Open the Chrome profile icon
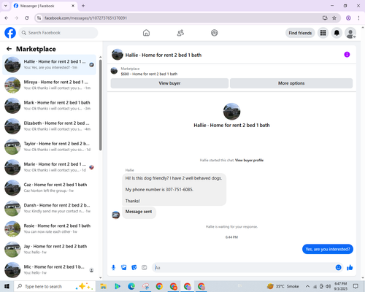 point(348,18)
